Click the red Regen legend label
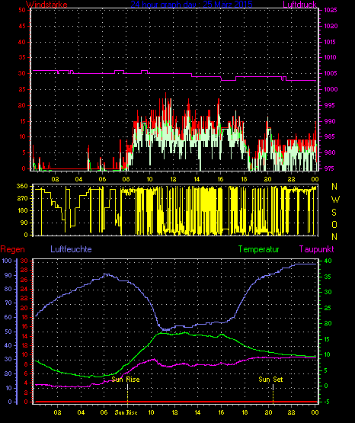The width and height of the screenshot is (355, 423). (x=12, y=249)
